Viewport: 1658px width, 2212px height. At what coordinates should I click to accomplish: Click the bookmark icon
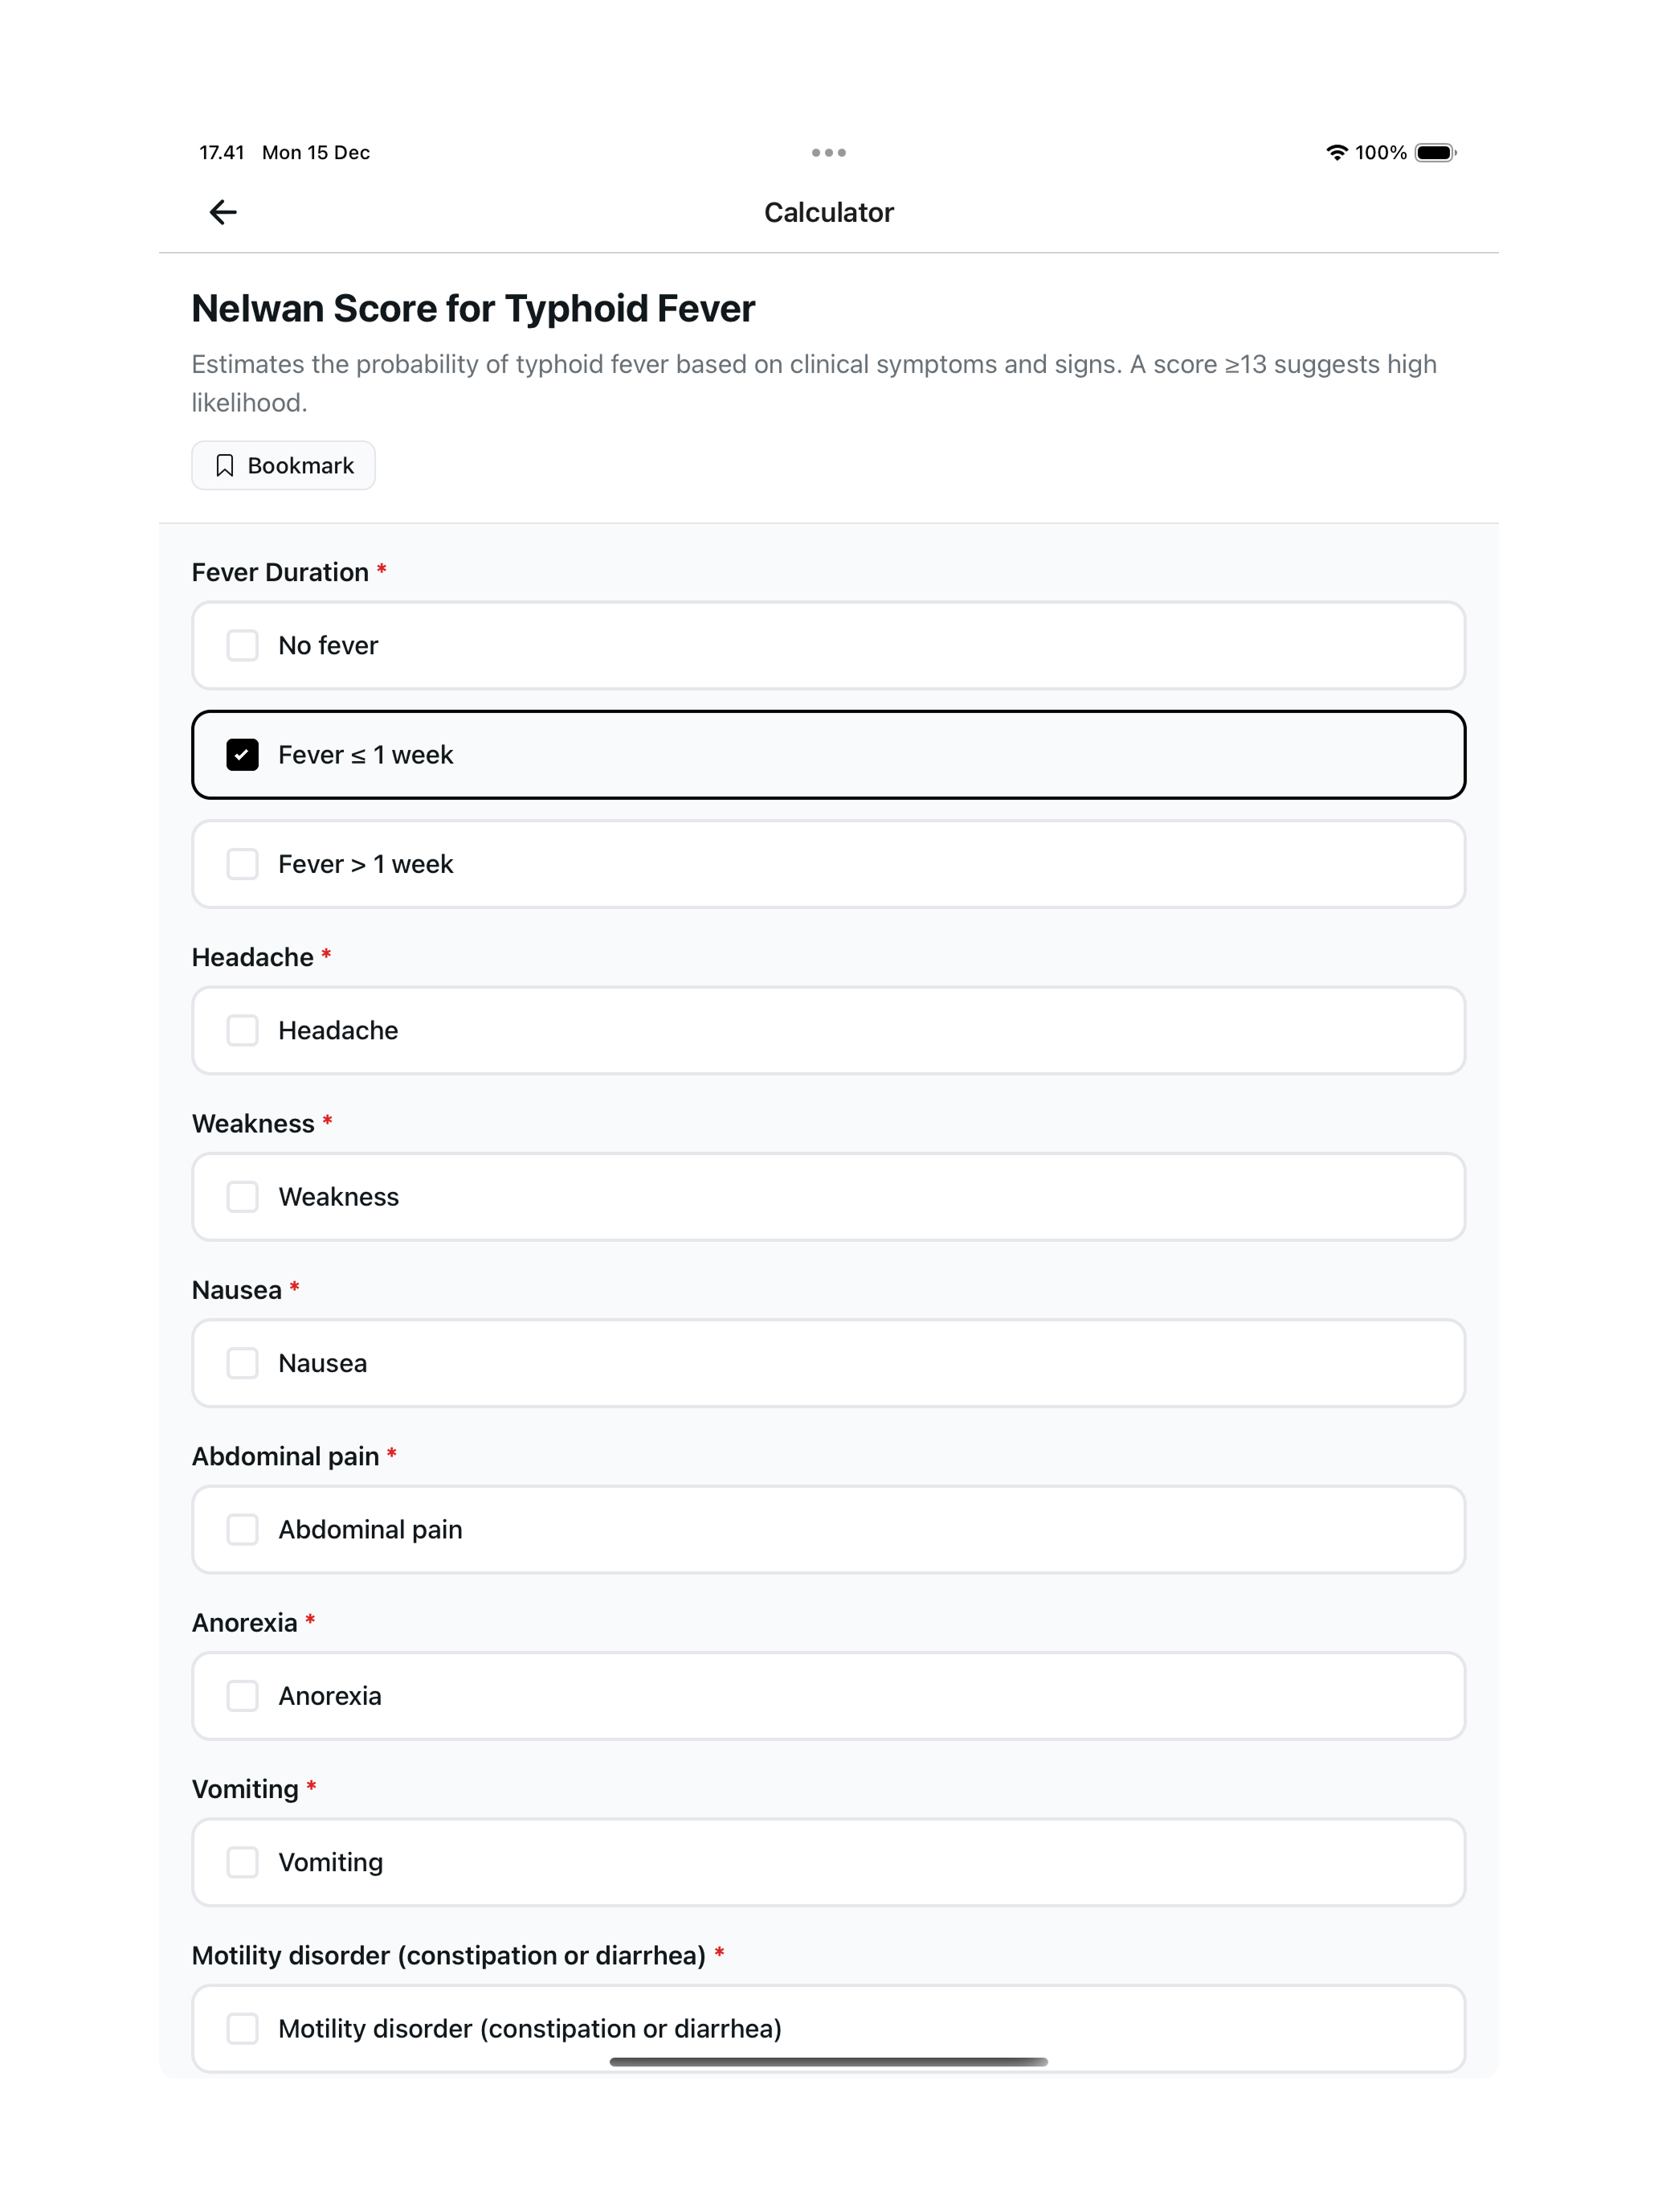click(x=225, y=466)
